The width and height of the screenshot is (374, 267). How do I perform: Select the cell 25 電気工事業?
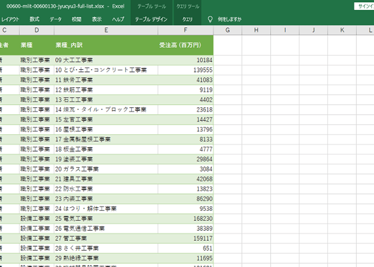[x=106, y=218]
